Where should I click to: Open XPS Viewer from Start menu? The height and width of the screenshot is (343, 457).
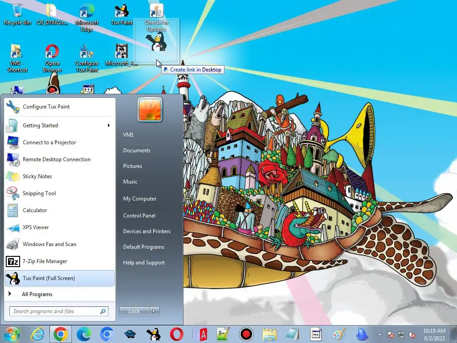tap(60, 227)
